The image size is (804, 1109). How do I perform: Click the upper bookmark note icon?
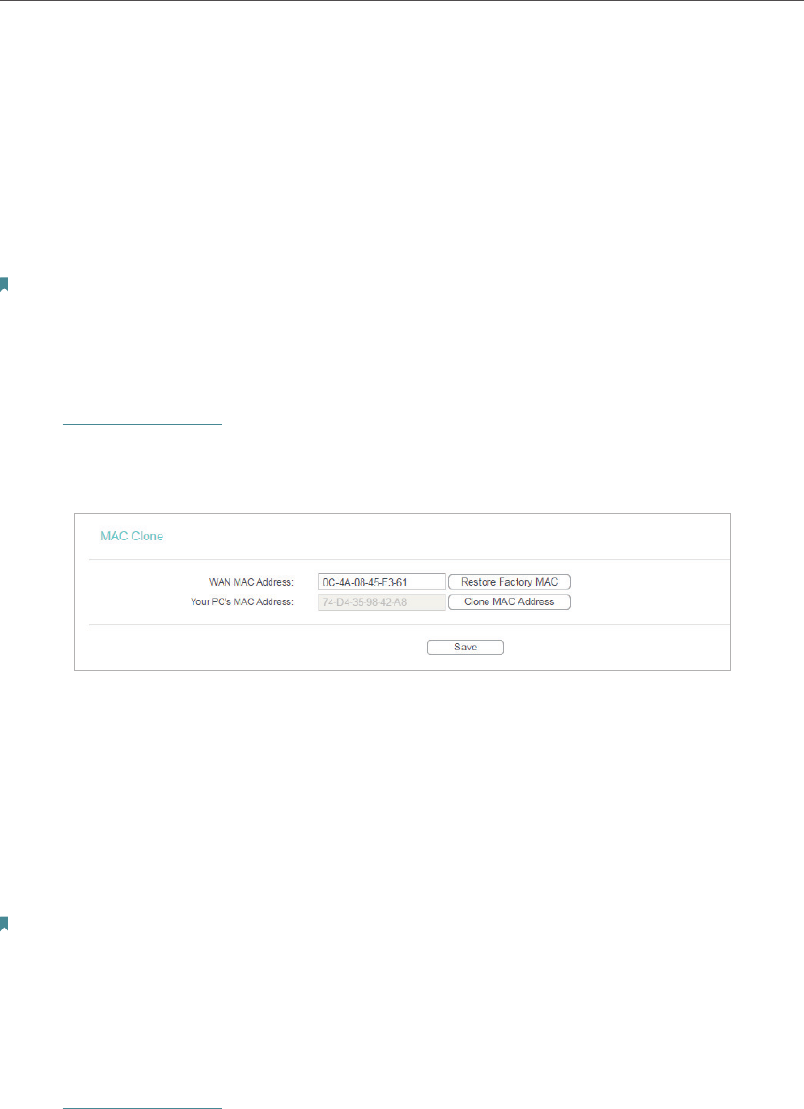(x=4, y=285)
